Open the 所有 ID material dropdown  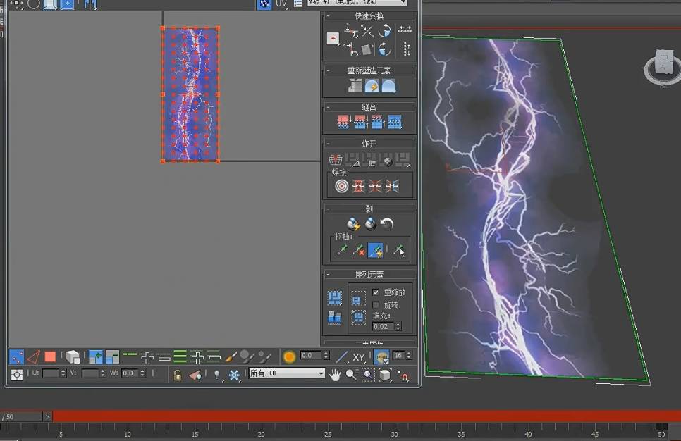click(287, 373)
